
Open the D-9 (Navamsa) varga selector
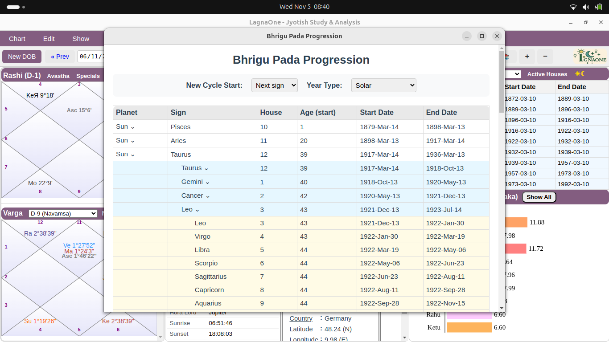click(62, 213)
